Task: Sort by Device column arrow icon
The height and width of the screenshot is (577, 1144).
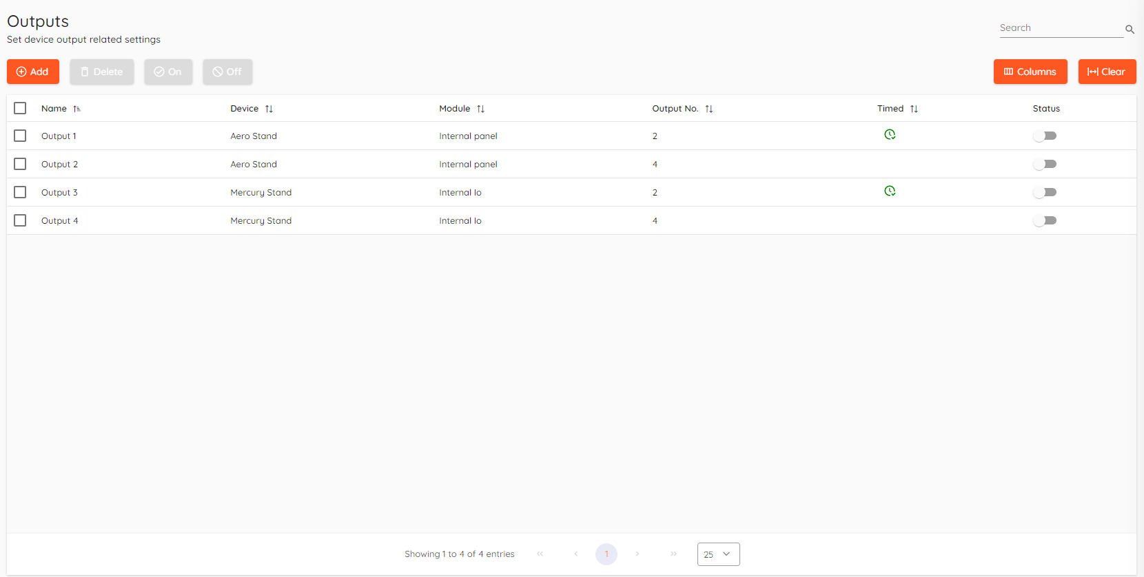Action: click(x=269, y=109)
